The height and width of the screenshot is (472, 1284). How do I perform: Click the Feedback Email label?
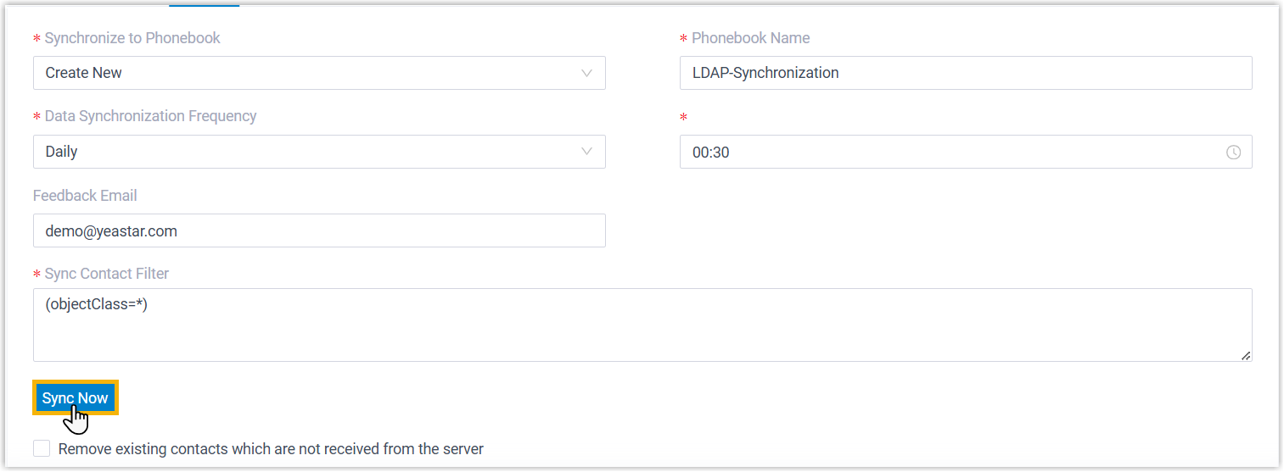(x=85, y=196)
